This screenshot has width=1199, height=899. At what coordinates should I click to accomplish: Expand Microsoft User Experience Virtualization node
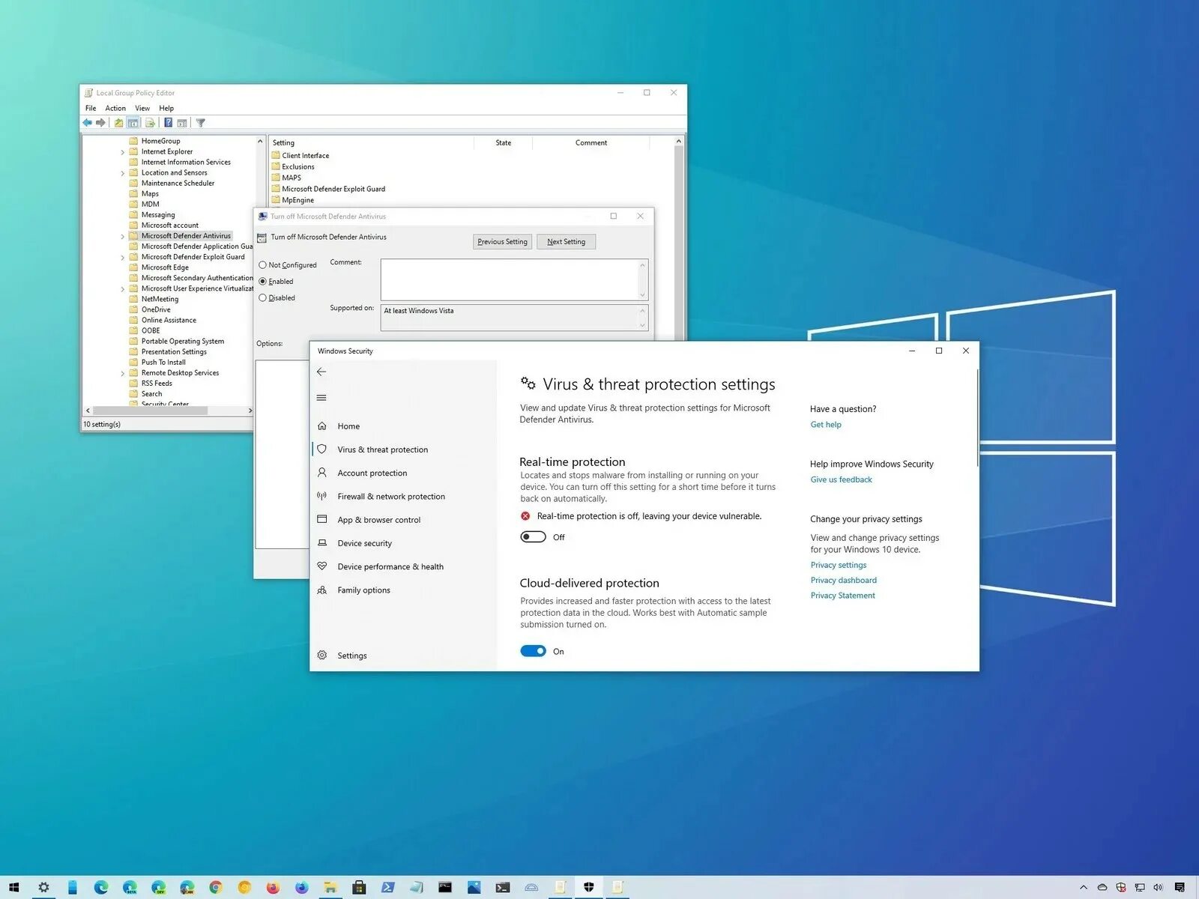click(x=123, y=289)
